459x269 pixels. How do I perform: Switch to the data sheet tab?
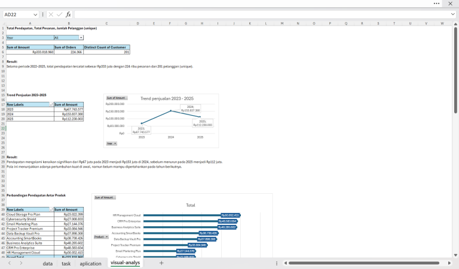click(x=47, y=264)
